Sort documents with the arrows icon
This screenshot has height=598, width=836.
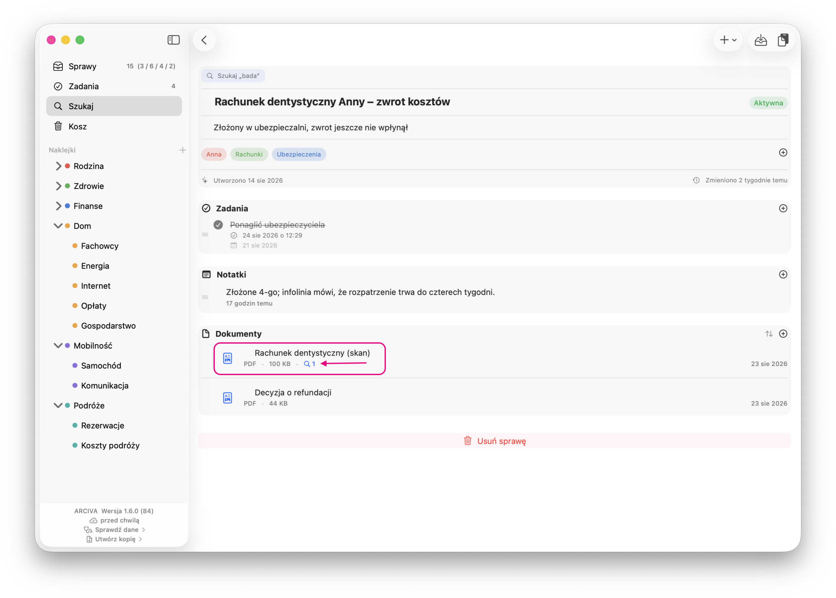(768, 334)
